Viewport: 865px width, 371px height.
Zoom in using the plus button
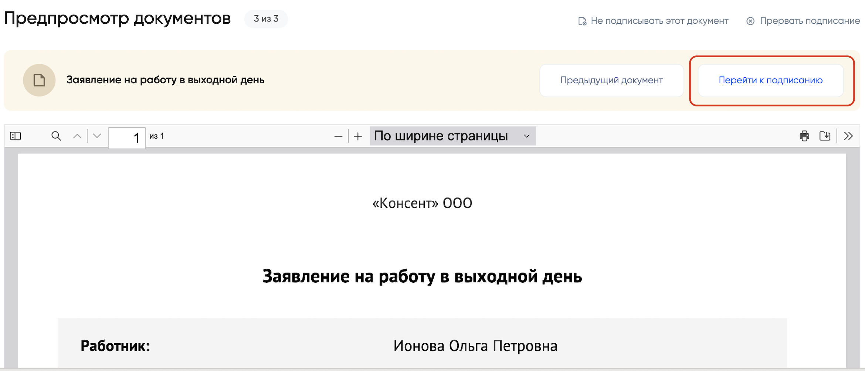click(x=358, y=136)
